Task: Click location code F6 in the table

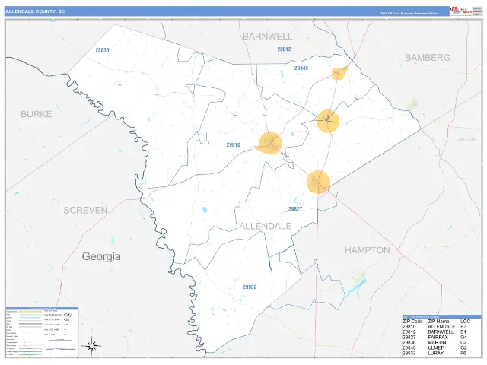Action: [x=463, y=353]
